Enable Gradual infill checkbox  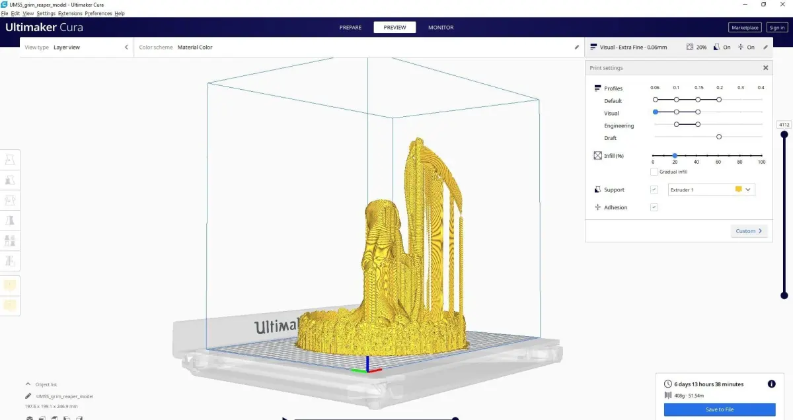[654, 172]
